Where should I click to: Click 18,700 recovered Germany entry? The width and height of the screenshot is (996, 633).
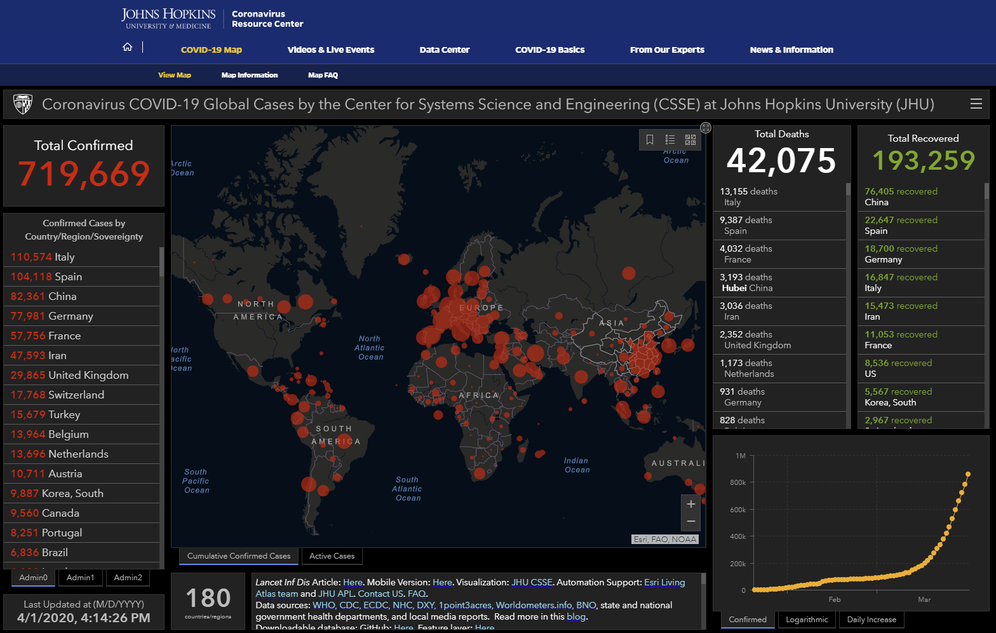[921, 254]
